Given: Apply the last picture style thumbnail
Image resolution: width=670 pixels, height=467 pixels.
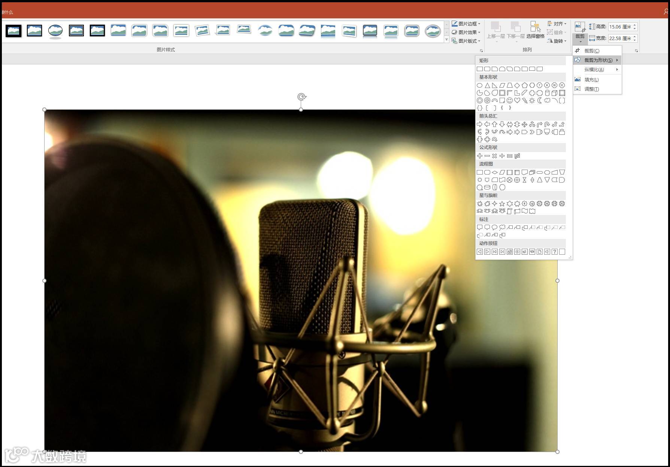Looking at the screenshot, I should tap(433, 31).
